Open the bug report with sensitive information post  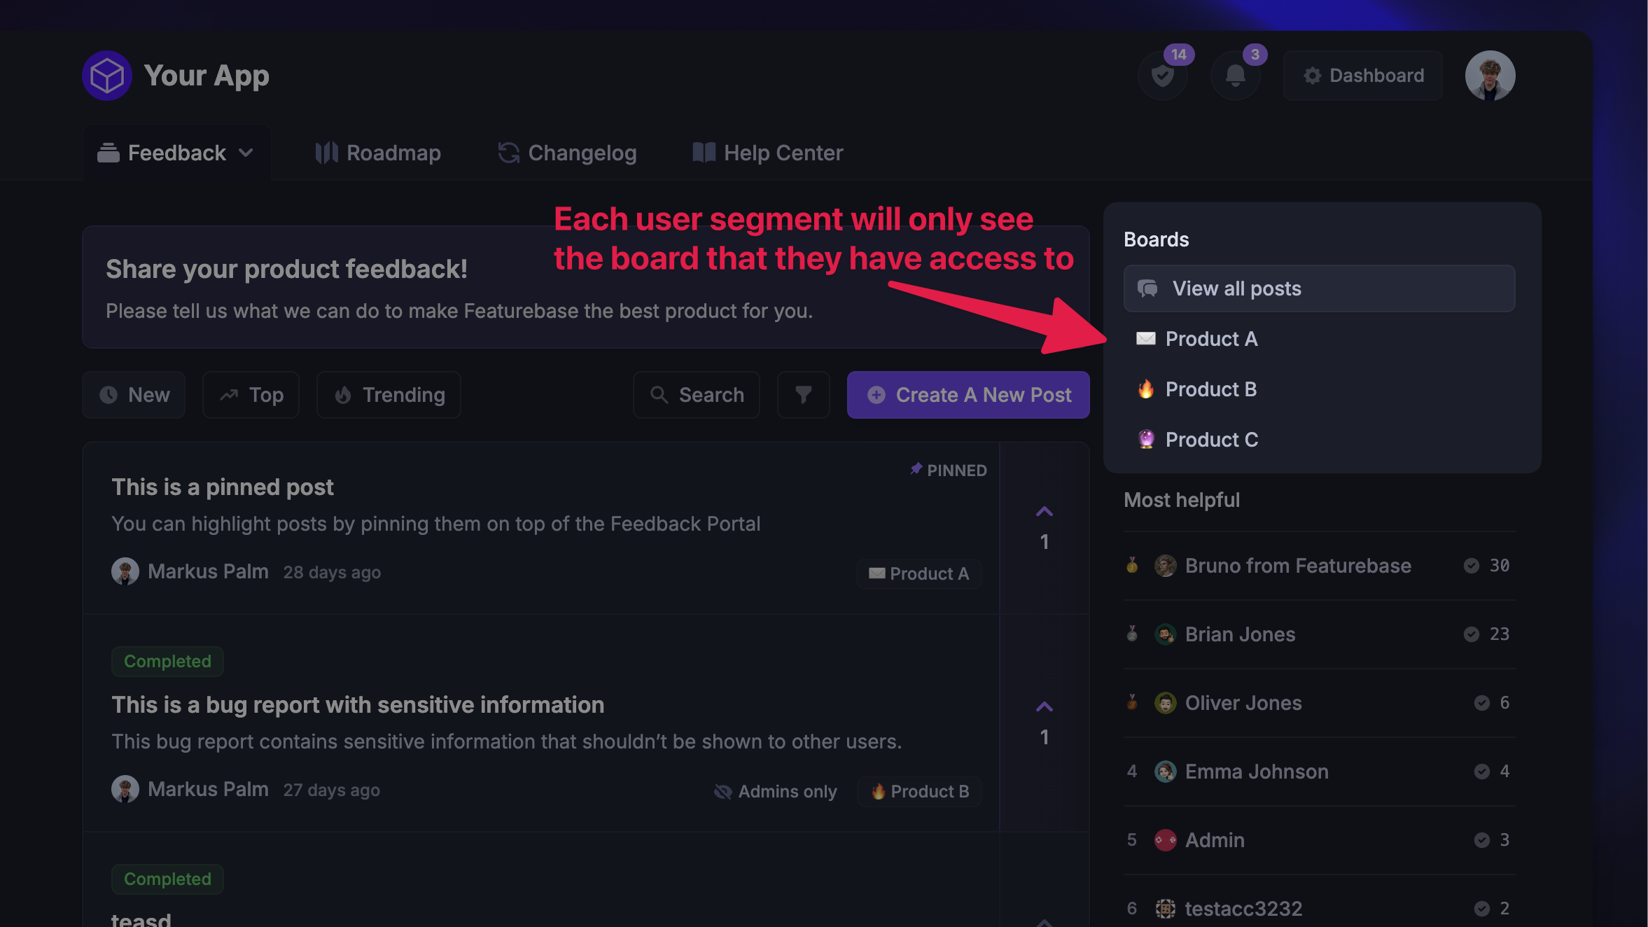pyautogui.click(x=358, y=705)
